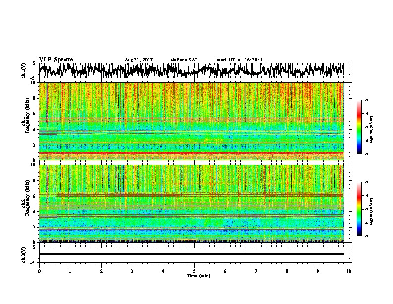Click the time axis tick label '5'
The height and width of the screenshot is (304, 393).
(194, 271)
